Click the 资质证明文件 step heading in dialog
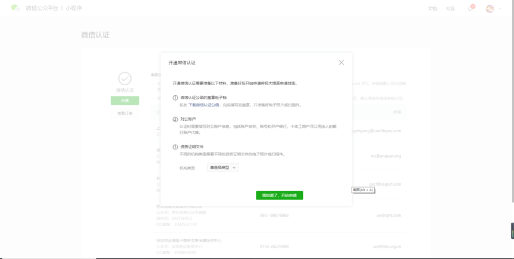This screenshot has width=514, height=259. point(192,146)
